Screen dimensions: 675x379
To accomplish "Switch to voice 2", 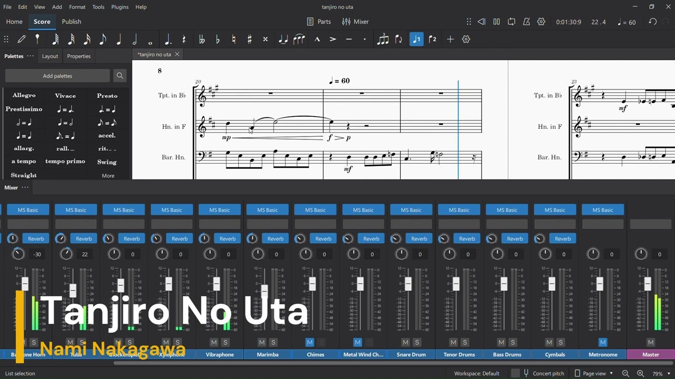I will point(432,39).
